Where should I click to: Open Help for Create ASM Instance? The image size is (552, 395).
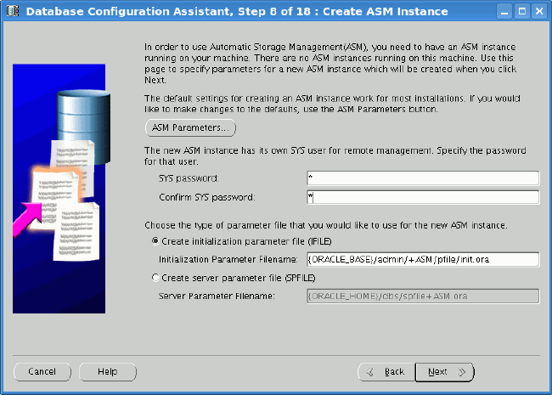(108, 372)
